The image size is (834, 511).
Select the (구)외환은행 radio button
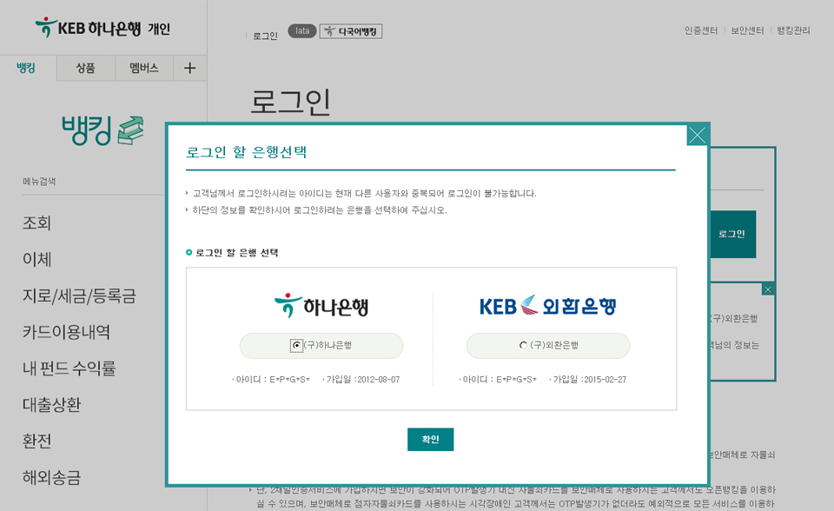523,346
